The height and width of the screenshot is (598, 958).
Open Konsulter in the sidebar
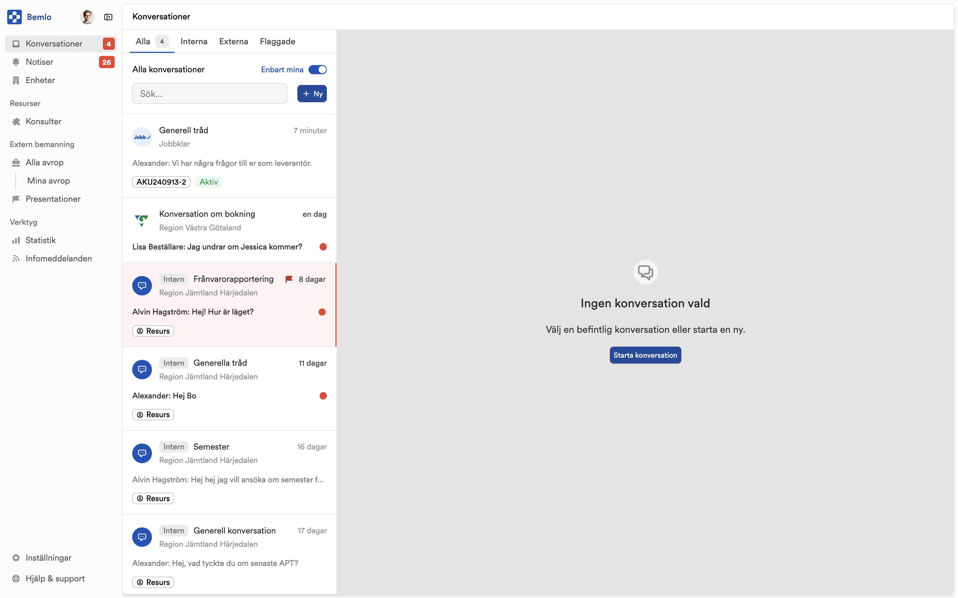61,122
